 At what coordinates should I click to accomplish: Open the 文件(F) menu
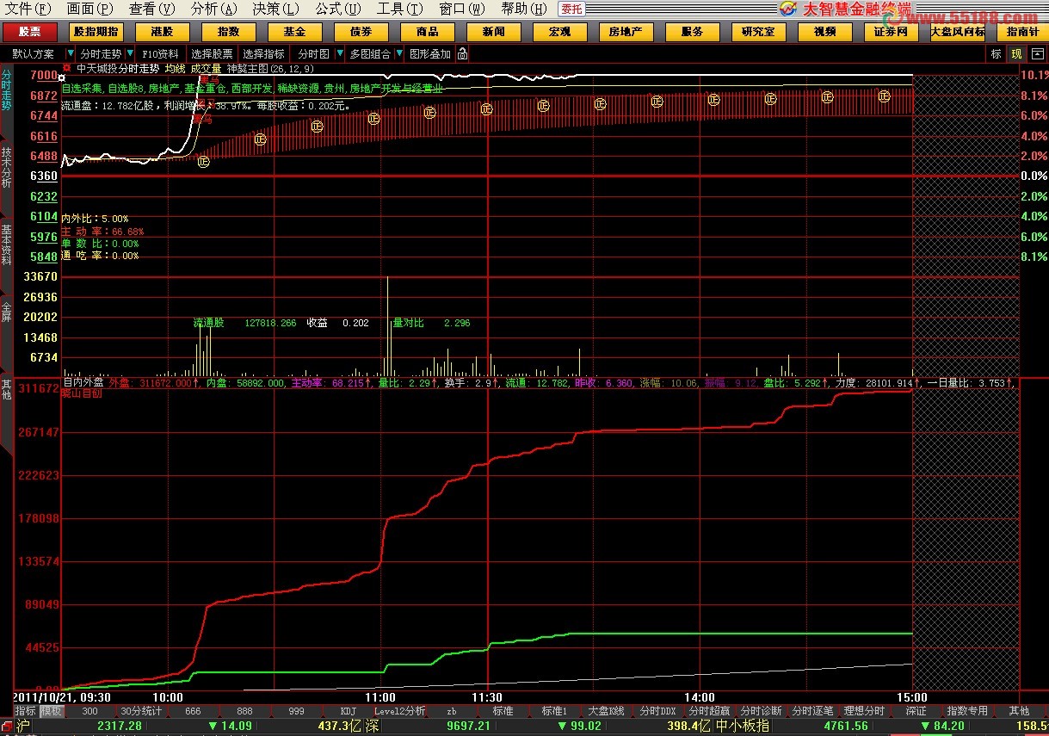click(28, 9)
